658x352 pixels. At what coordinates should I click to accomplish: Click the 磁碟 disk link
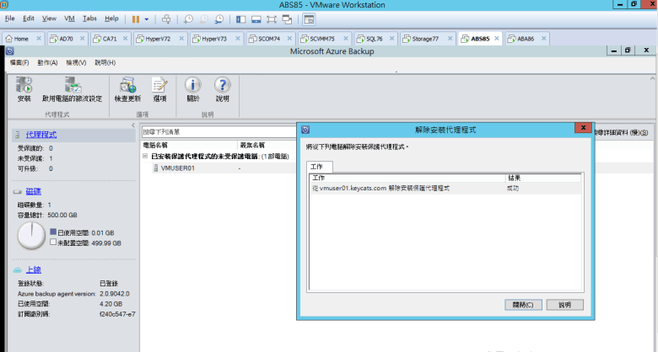(x=34, y=192)
